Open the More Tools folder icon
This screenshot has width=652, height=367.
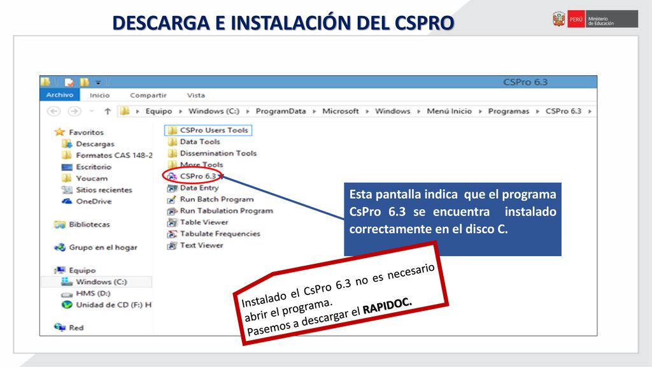(x=172, y=165)
